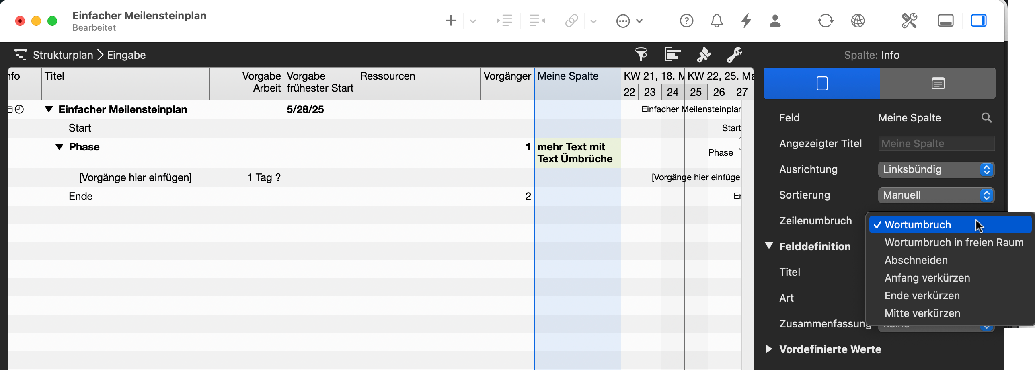The height and width of the screenshot is (370, 1035).
Task: Click the Gantt bar layout icon
Action: click(x=673, y=54)
